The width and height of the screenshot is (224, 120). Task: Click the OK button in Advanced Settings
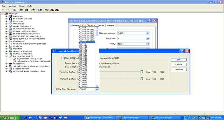click(x=179, y=60)
